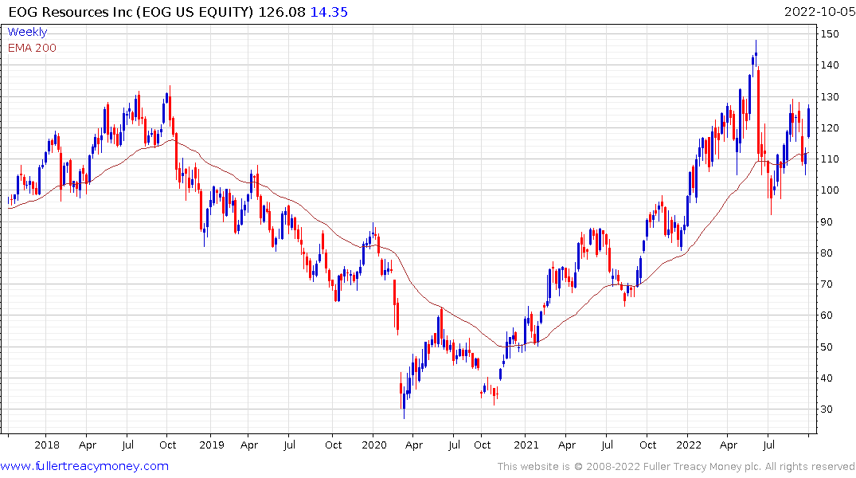Click the 2018 time axis label

[x=46, y=445]
